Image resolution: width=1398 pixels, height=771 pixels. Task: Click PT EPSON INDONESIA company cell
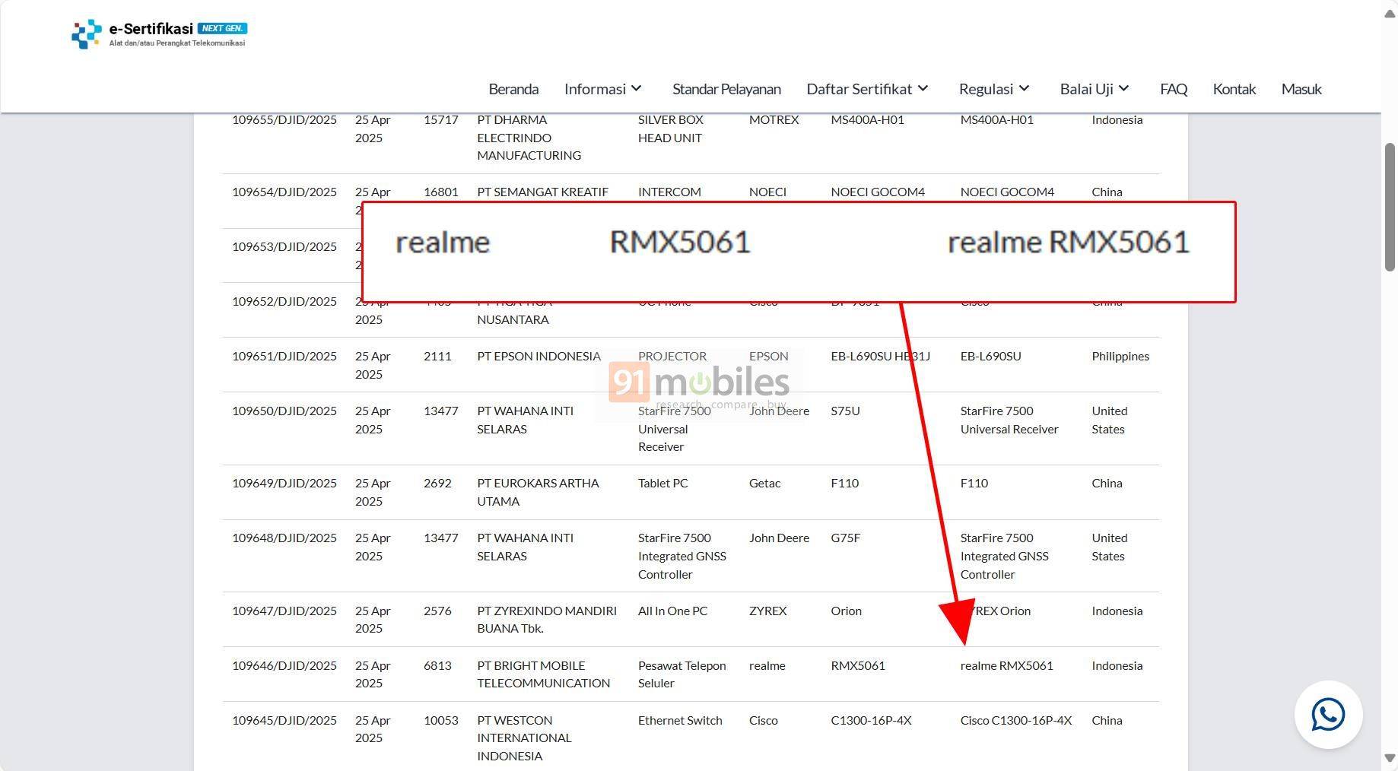[539, 356]
